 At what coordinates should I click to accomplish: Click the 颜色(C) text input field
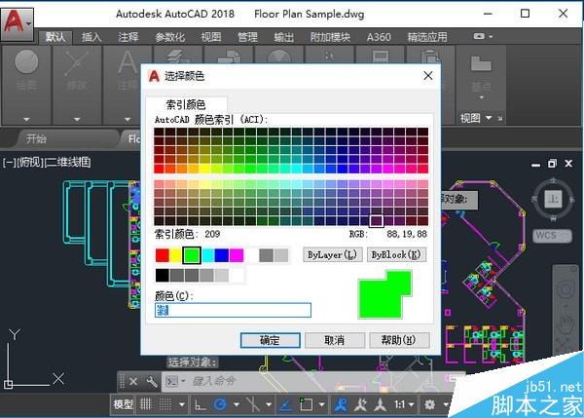click(x=233, y=310)
